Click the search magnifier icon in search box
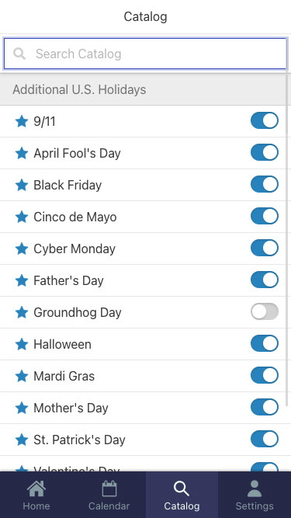The image size is (291, 518). click(x=19, y=54)
